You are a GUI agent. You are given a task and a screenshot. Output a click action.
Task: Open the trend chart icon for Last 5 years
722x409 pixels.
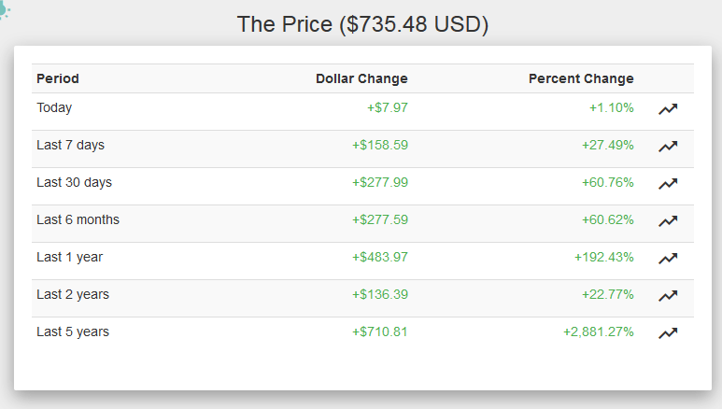[x=668, y=332]
